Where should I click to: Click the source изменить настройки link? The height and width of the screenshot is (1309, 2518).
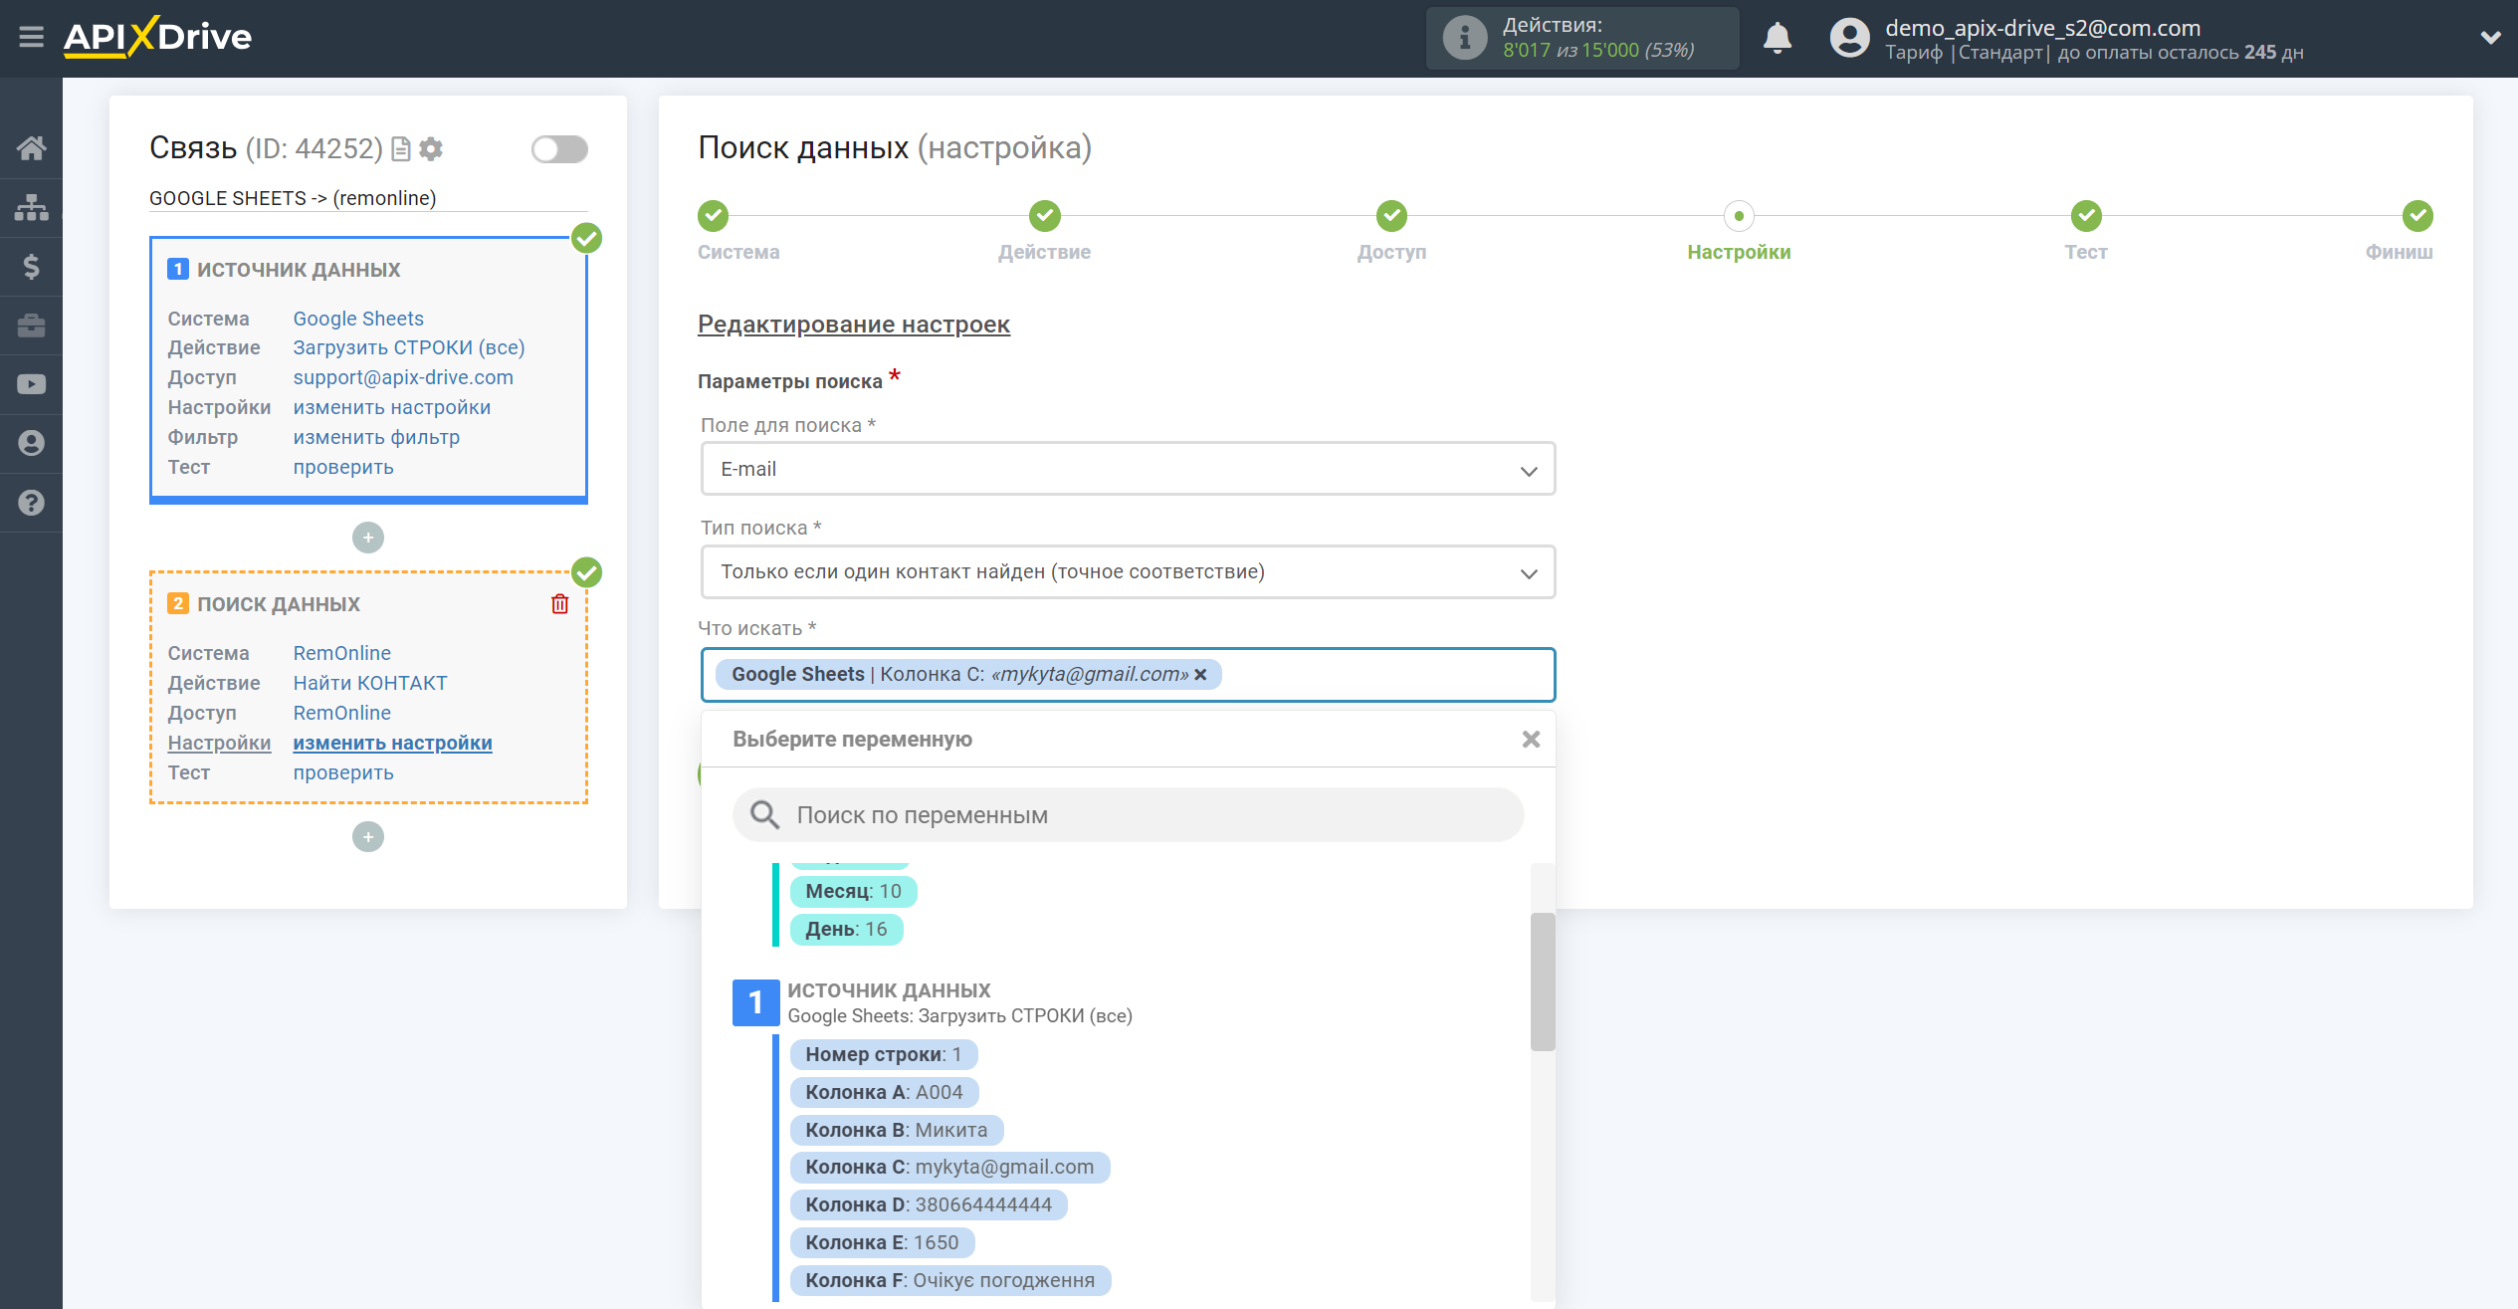point(392,407)
